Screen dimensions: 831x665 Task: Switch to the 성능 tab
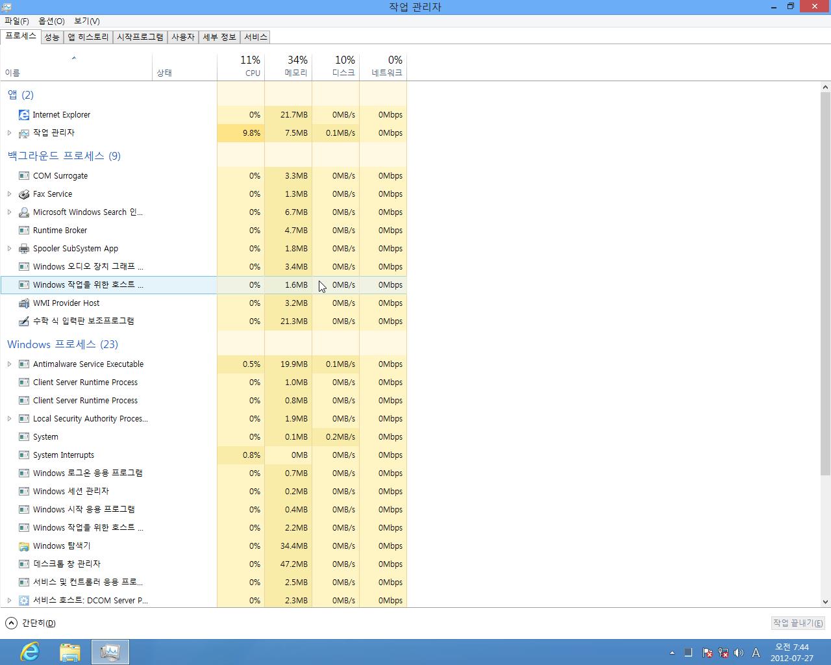pyautogui.click(x=52, y=37)
